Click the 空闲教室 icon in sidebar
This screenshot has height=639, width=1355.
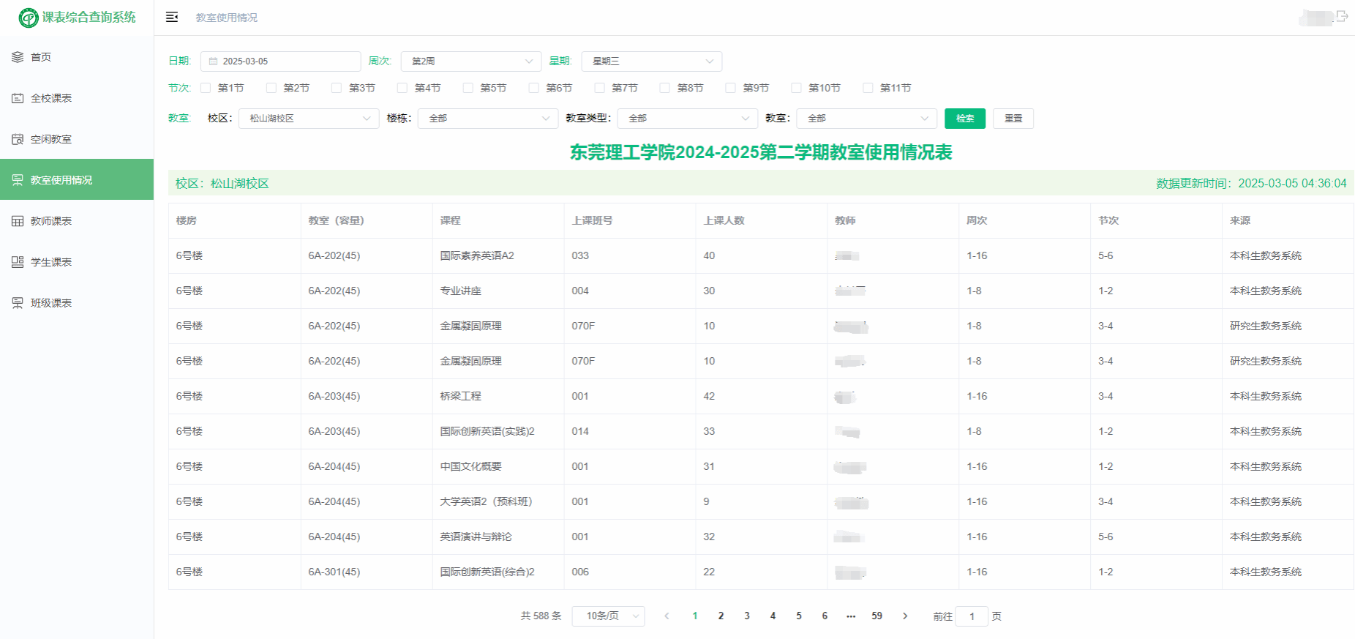[x=18, y=139]
